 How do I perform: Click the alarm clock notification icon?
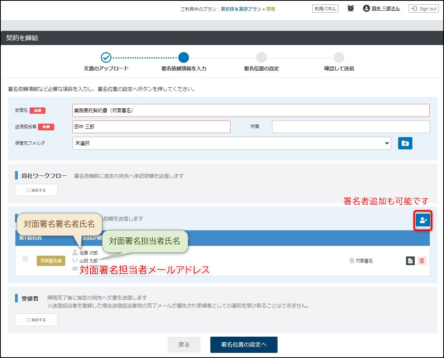point(350,8)
